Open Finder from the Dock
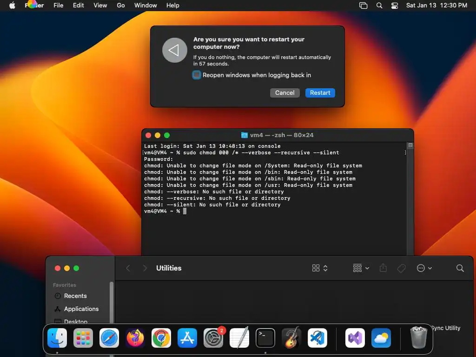Viewport: 476px width, 357px height. coord(57,338)
